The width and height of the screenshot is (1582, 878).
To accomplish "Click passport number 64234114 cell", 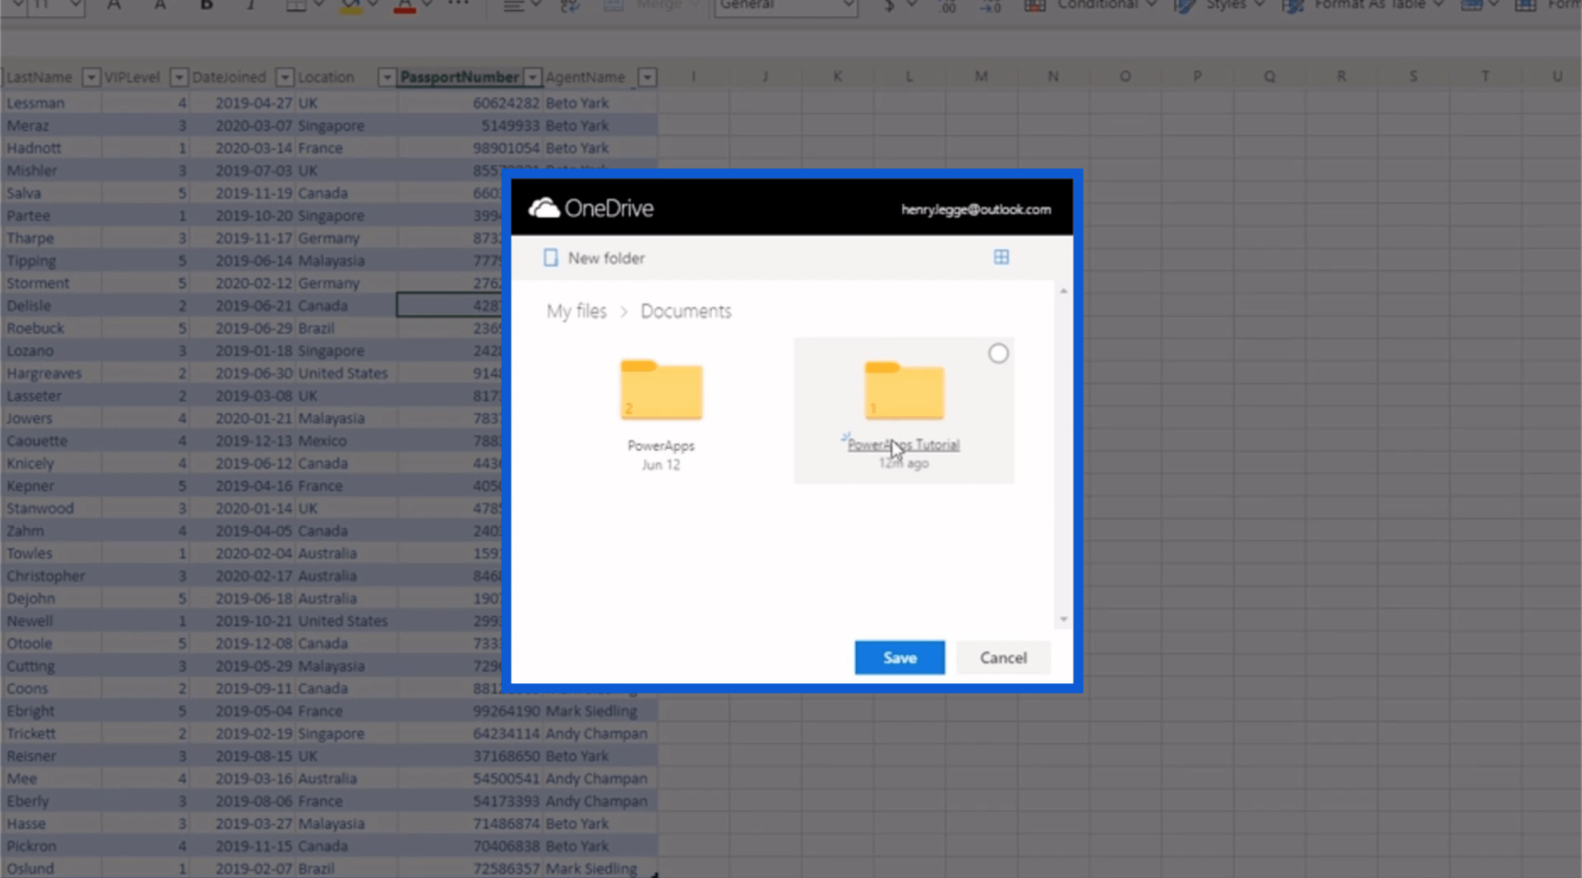I will pos(470,734).
